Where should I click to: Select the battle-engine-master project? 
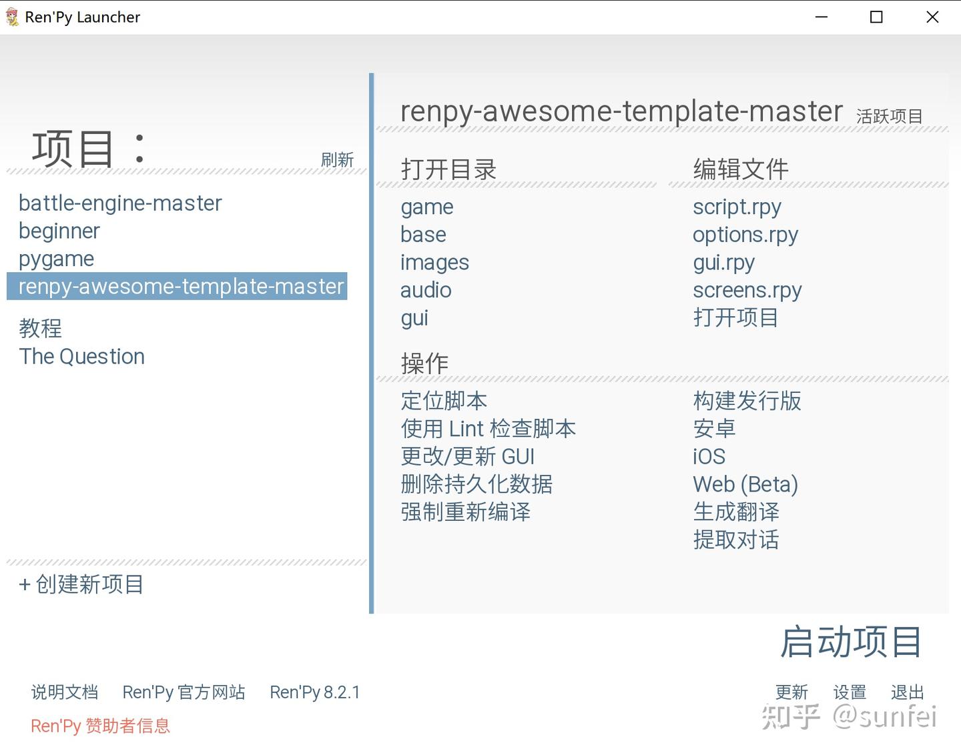click(x=120, y=203)
